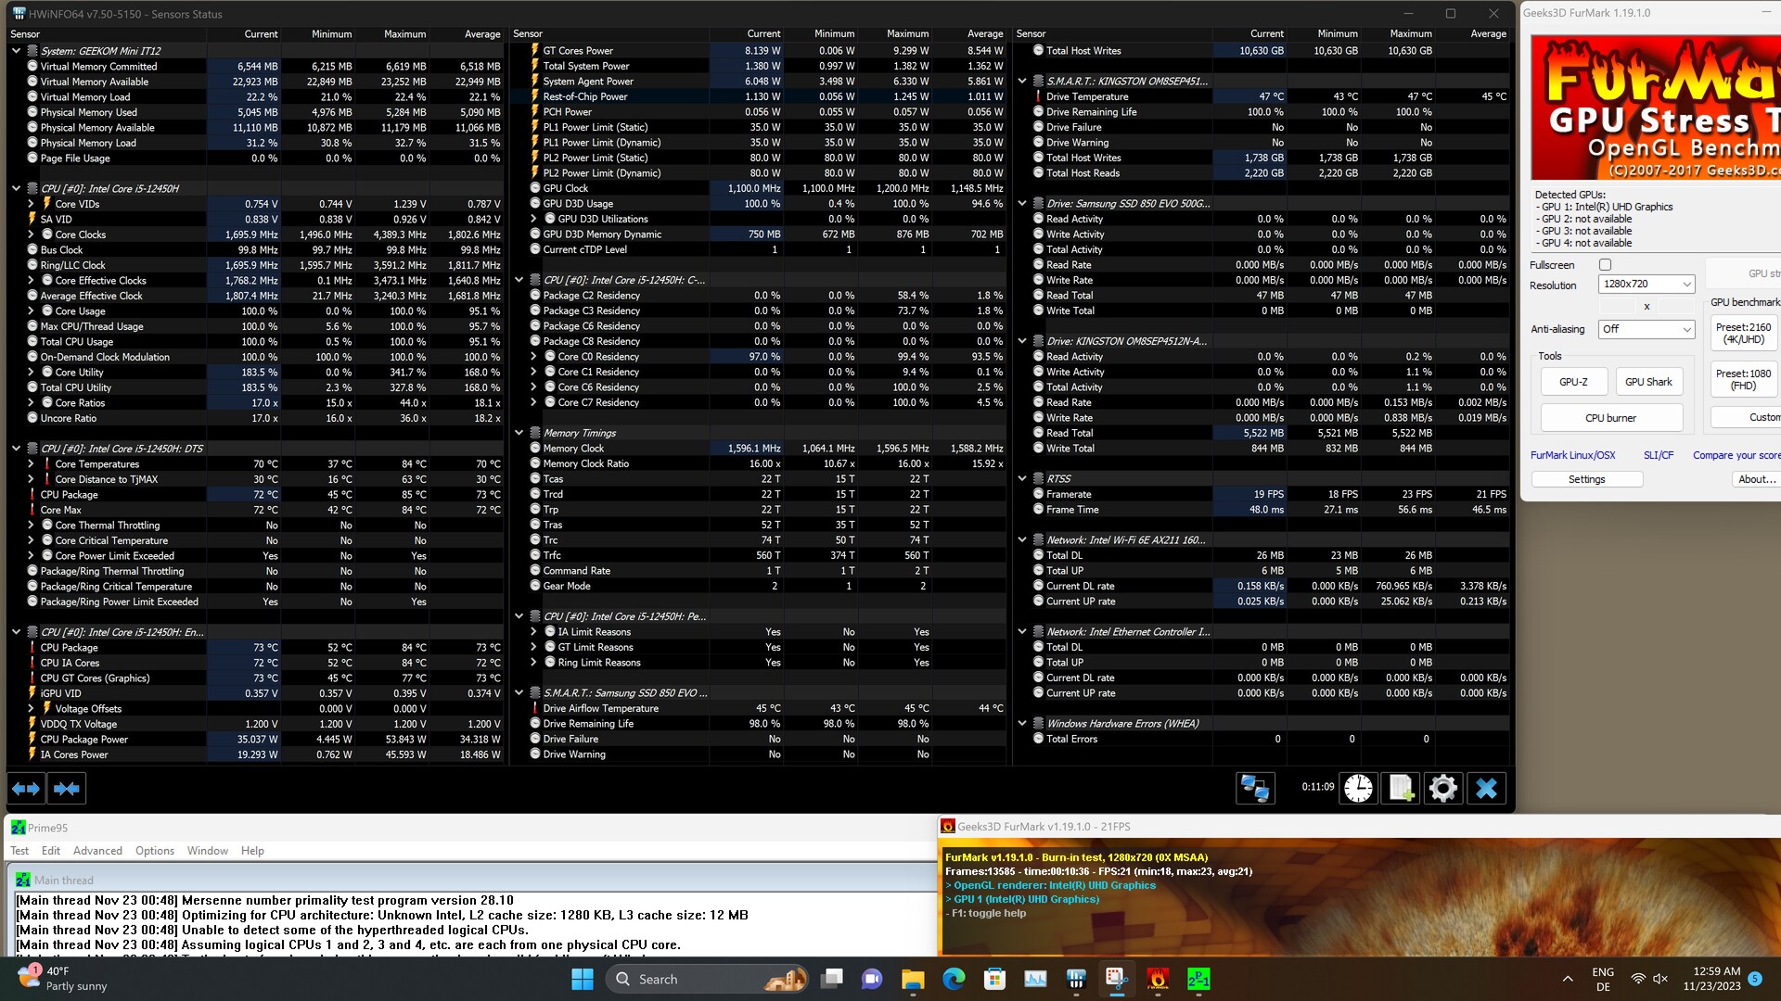Reset the timer with the clock icon

tap(1358, 788)
